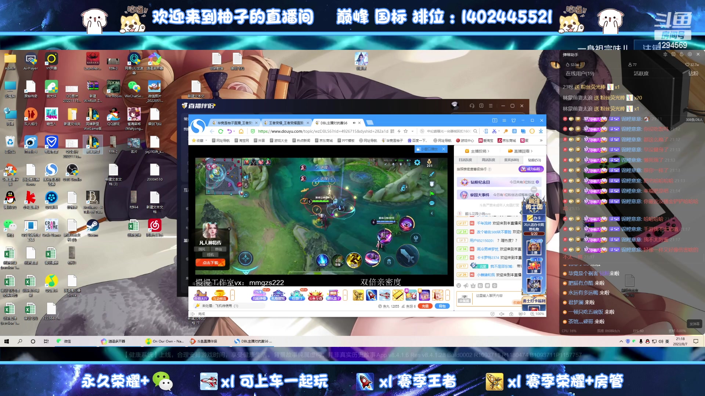Expand the 收藏 bookmarks dropdown arrow
705x396 pixels.
coord(206,140)
